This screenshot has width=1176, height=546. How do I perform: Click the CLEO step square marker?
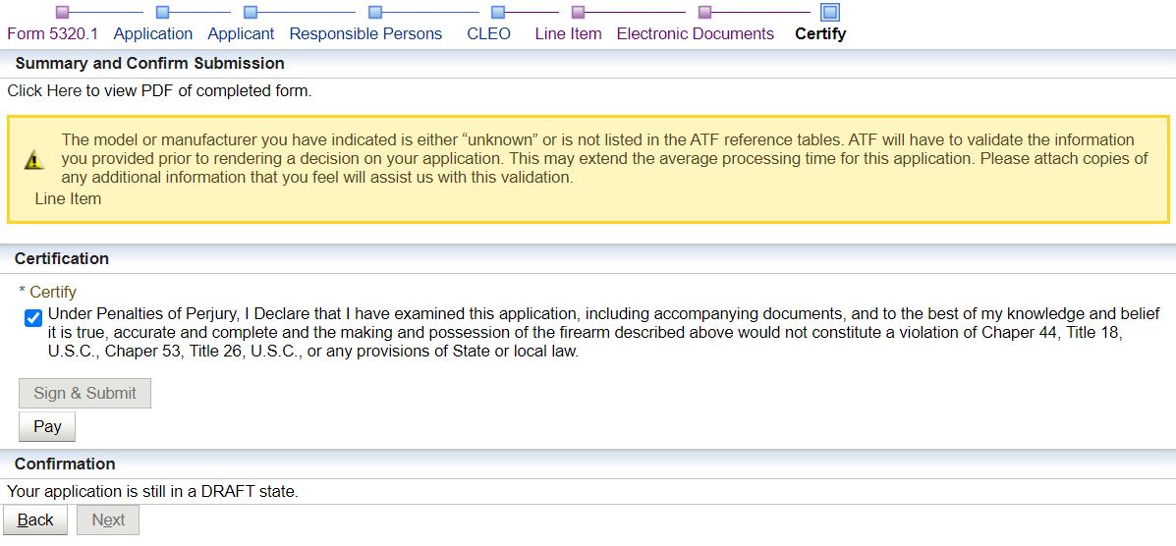pyautogui.click(x=498, y=12)
